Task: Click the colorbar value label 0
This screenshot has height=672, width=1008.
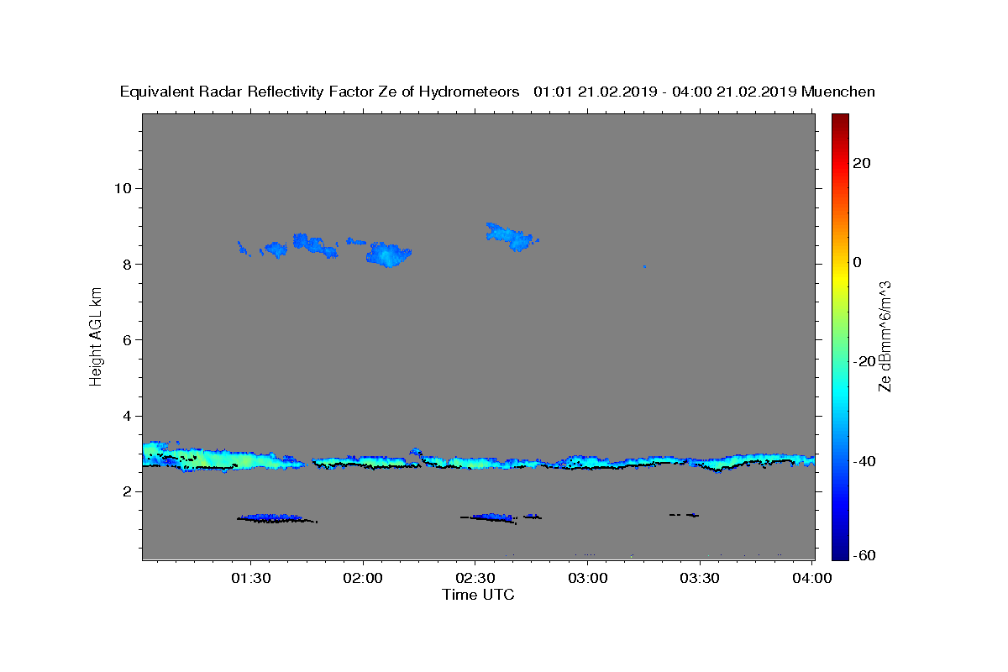Action: [x=857, y=262]
